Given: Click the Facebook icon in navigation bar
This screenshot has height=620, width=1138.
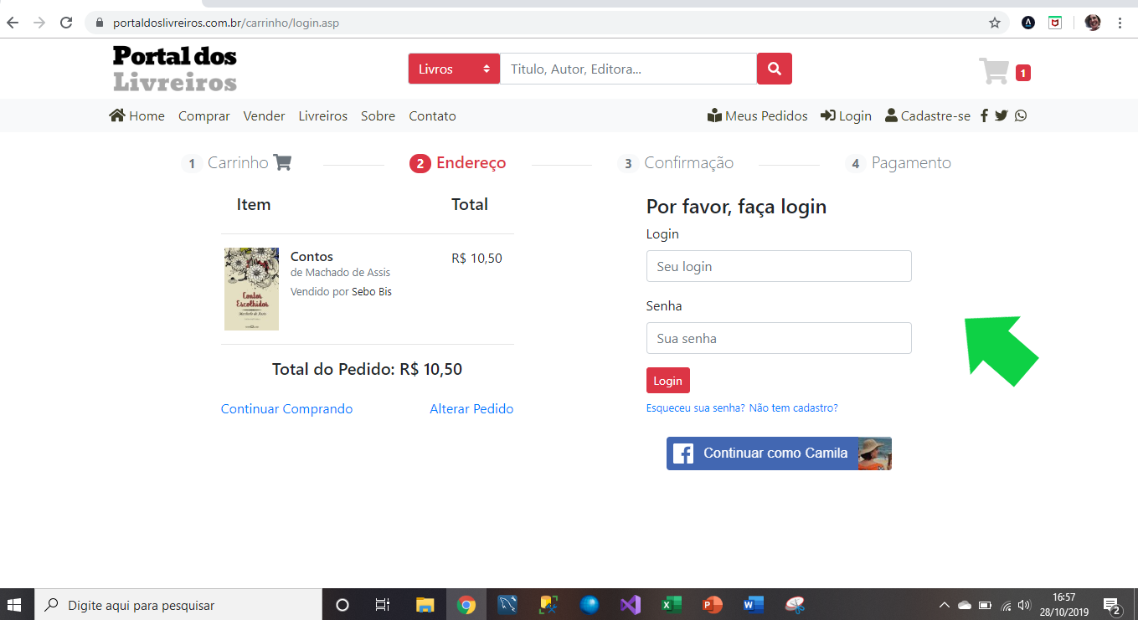Looking at the screenshot, I should click(984, 116).
